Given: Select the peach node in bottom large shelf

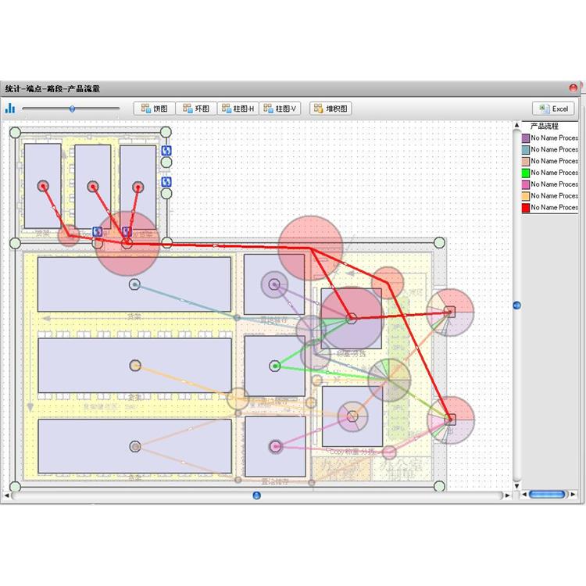Looking at the screenshot, I should tap(135, 446).
